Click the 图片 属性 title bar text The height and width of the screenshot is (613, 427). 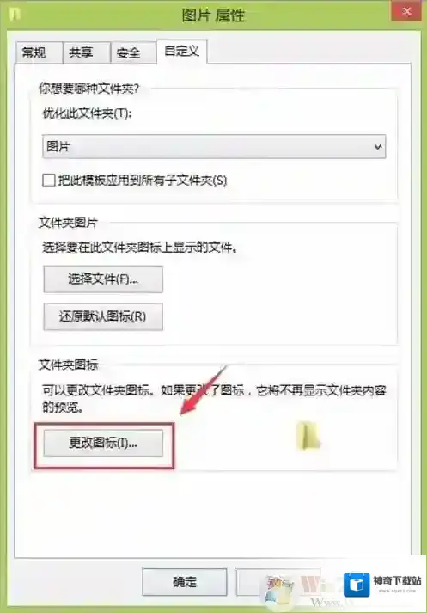tap(213, 15)
